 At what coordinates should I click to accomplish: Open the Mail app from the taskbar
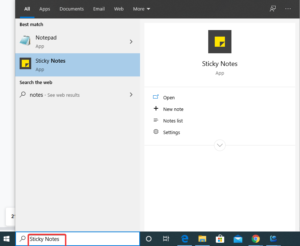(x=238, y=239)
